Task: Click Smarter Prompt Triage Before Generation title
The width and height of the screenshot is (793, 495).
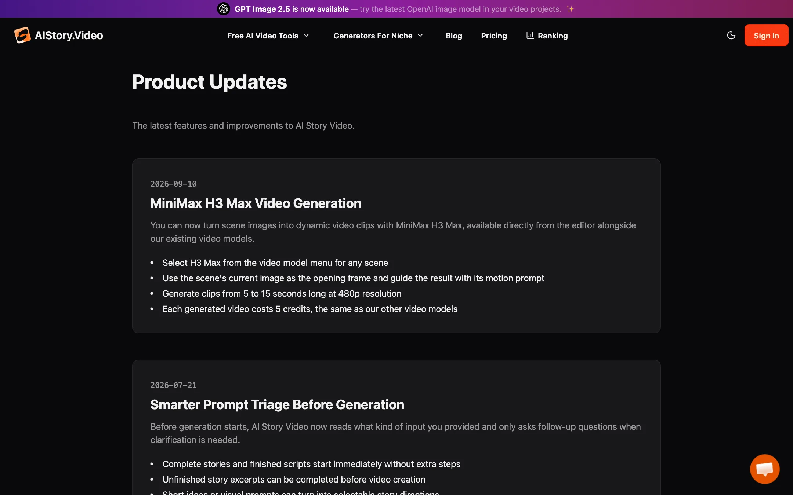Action: [x=277, y=405]
